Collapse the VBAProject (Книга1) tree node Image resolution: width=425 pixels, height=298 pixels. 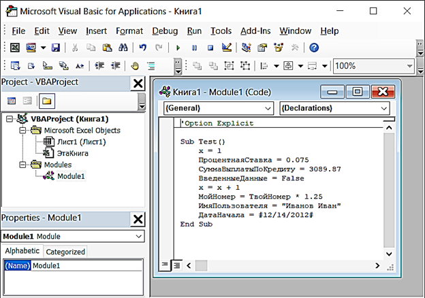10,119
